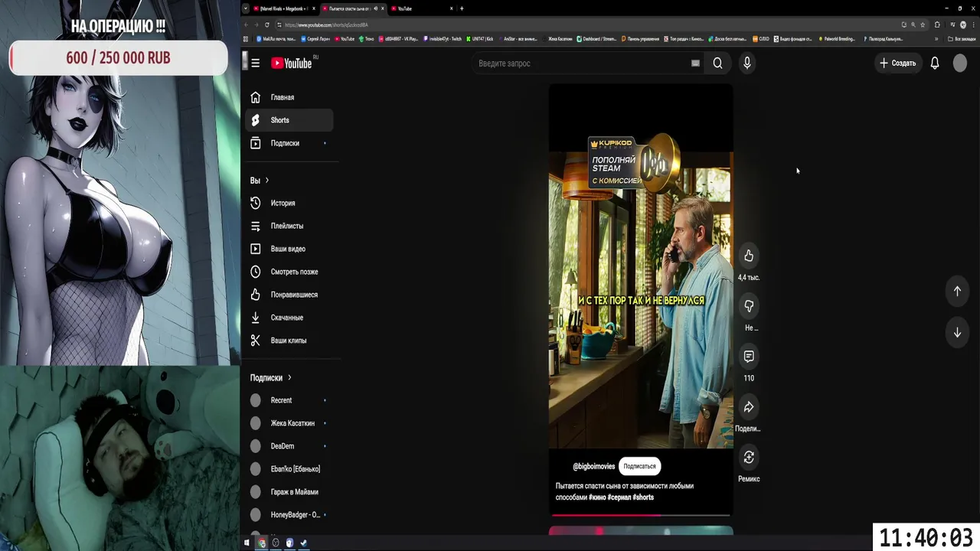Open Главная in the sidebar
This screenshot has height=551, width=980.
289,97
